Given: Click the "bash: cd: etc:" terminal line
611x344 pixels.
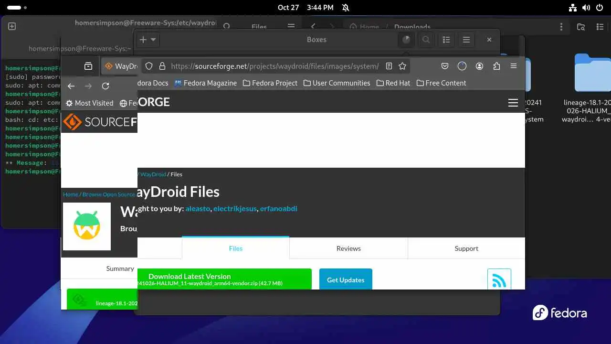Looking at the screenshot, I should [33, 120].
